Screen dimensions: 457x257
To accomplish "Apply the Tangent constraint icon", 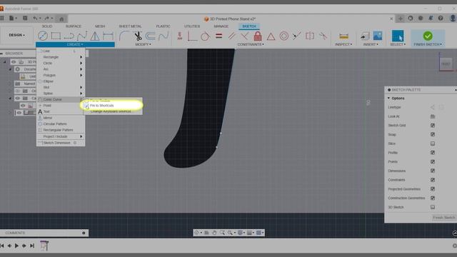I will click(x=205, y=36).
